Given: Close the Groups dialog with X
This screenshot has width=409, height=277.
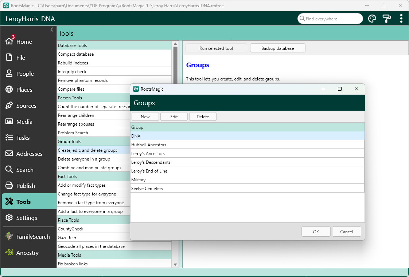Looking at the screenshot, I should 356,89.
